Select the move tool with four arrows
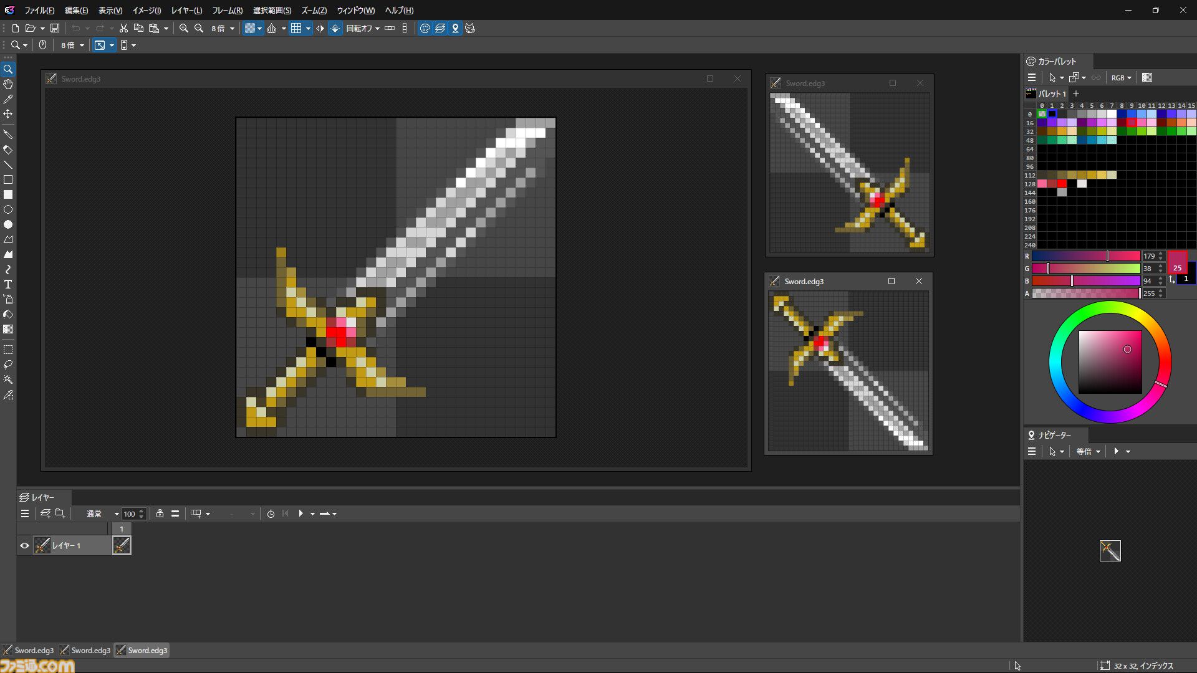1197x673 pixels. coord(8,114)
